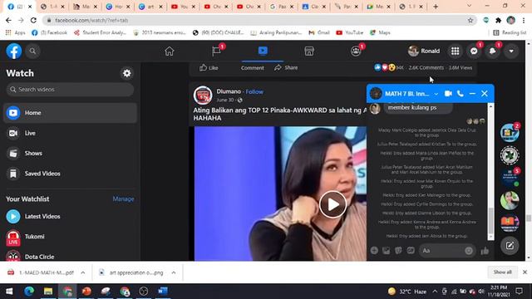Click Manage watchlist link
The image size is (532, 299).
[x=123, y=199]
